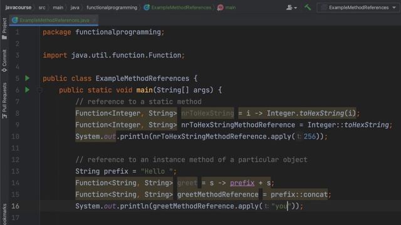Click the javacourse breadcrumb
This screenshot has width=401, height=225.
click(18, 7)
